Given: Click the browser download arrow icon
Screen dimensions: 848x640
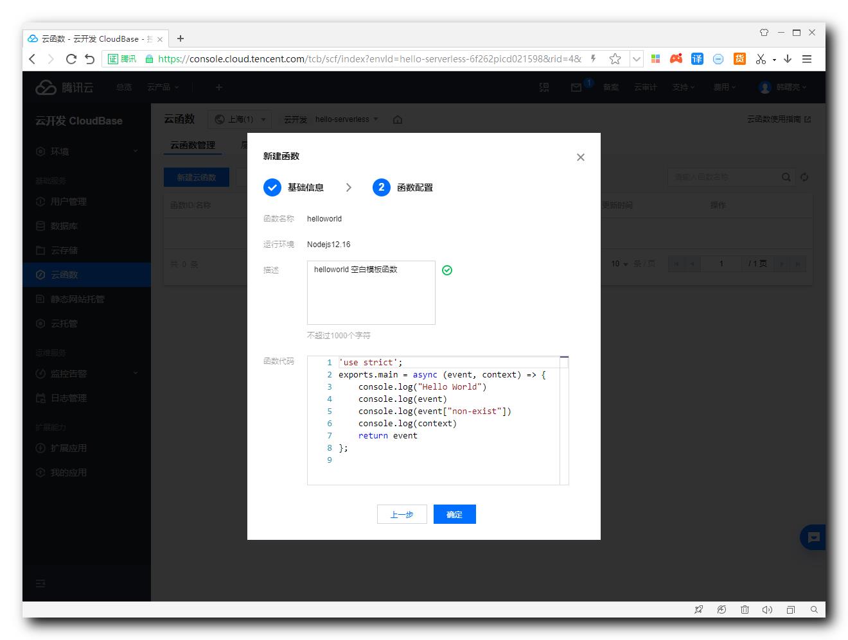Looking at the screenshot, I should tap(788, 59).
